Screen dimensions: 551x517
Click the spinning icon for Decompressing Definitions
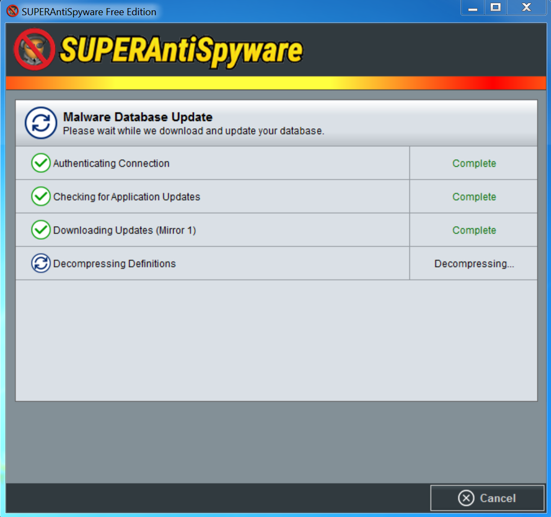point(41,263)
